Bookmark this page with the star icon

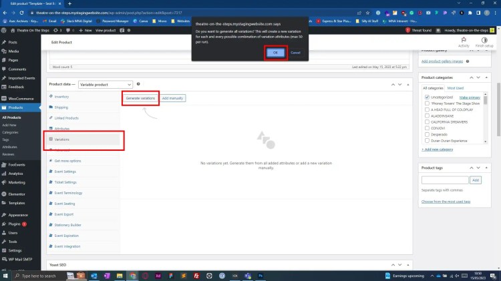click(x=368, y=13)
